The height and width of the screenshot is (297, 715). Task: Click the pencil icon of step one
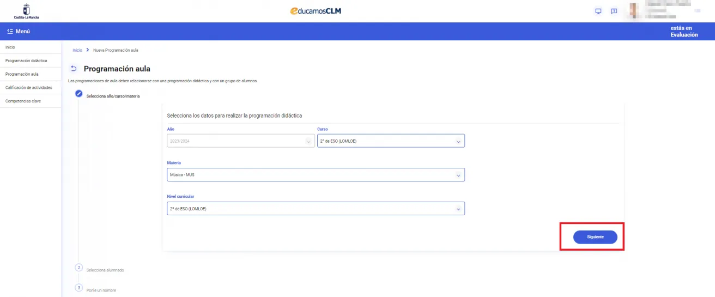(x=78, y=94)
